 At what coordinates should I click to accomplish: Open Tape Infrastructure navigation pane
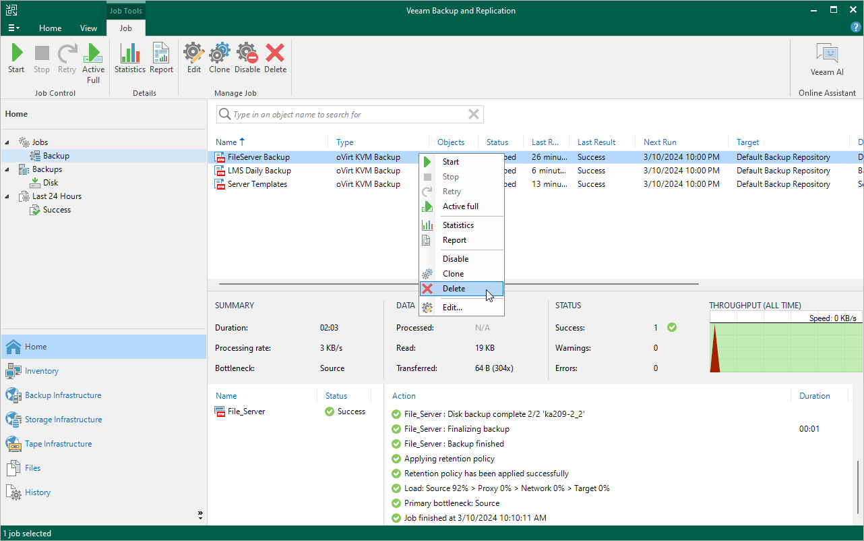pos(103,444)
